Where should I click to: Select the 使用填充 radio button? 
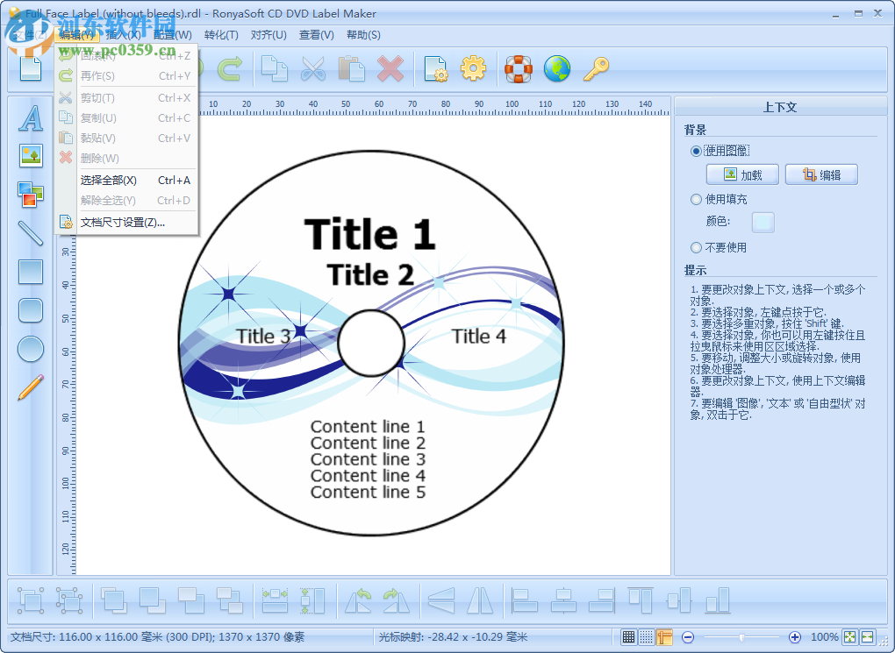(696, 199)
